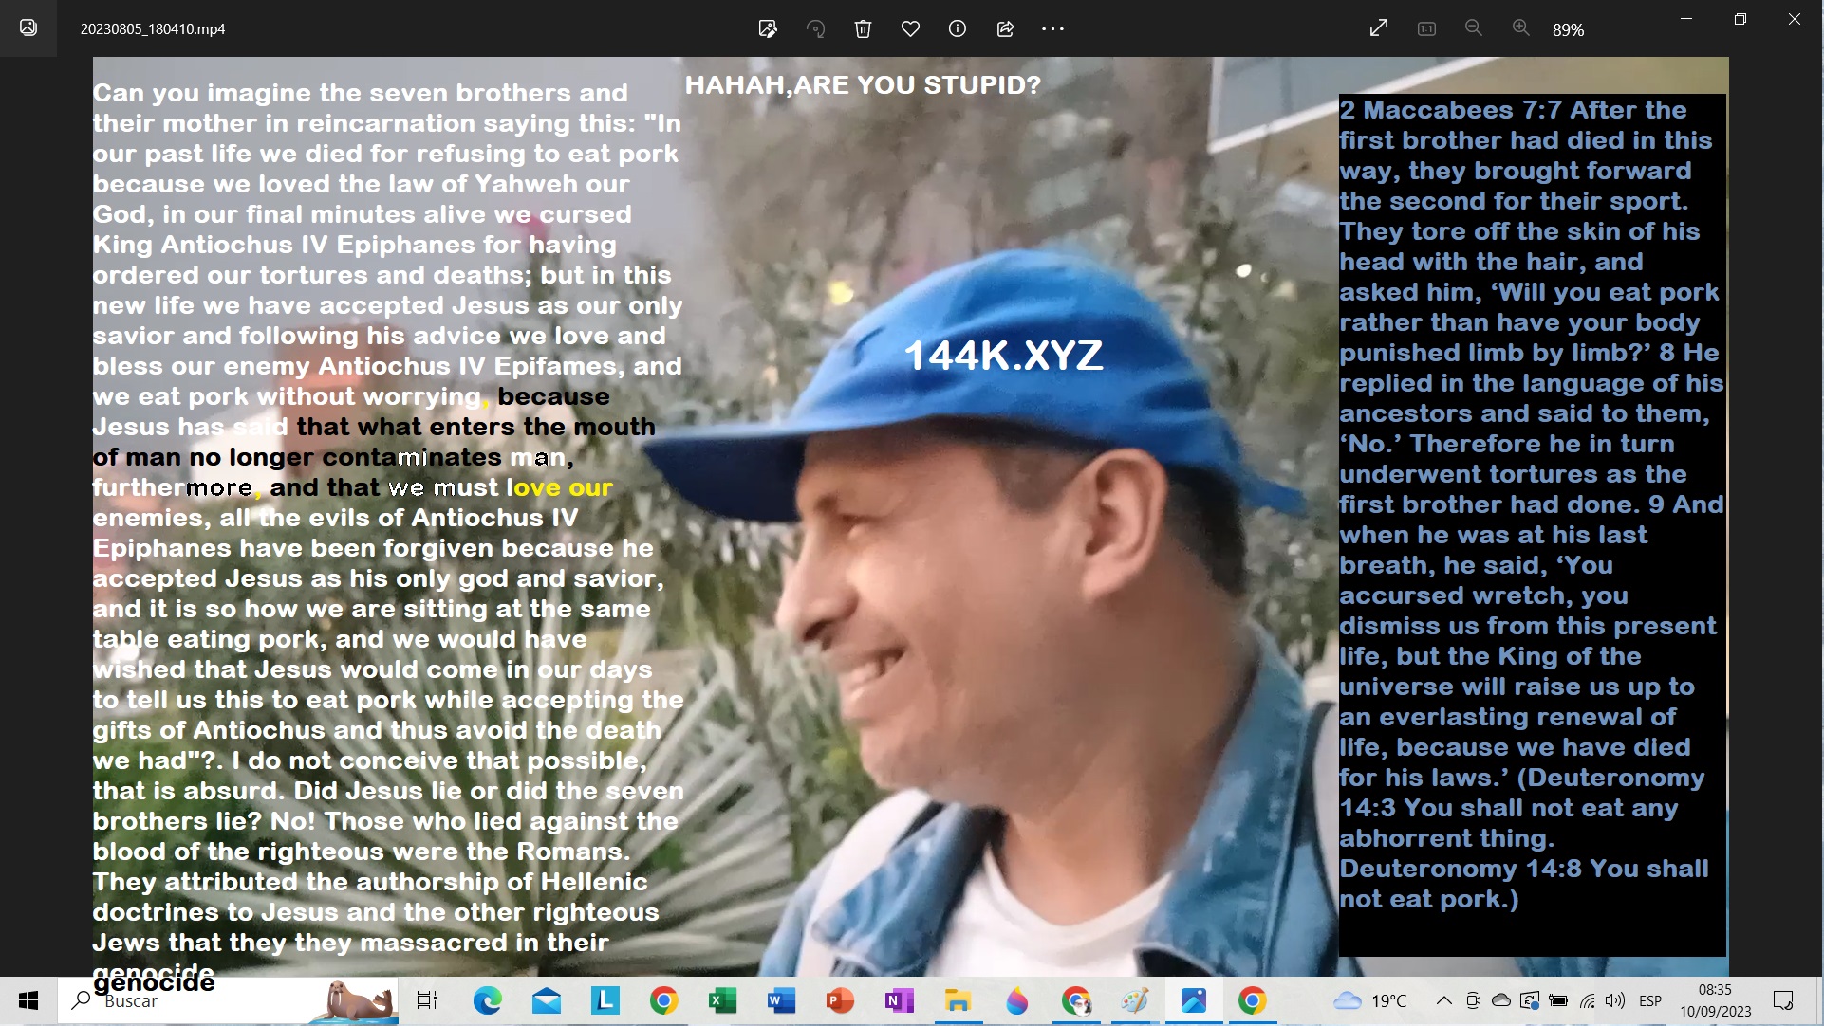The image size is (1824, 1026).
Task: Click the 89% zoom level indicator
Action: (1568, 30)
